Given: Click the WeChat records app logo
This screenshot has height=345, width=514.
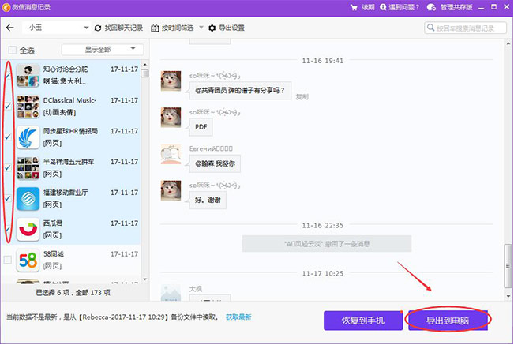Looking at the screenshot, I should pos(6,7).
